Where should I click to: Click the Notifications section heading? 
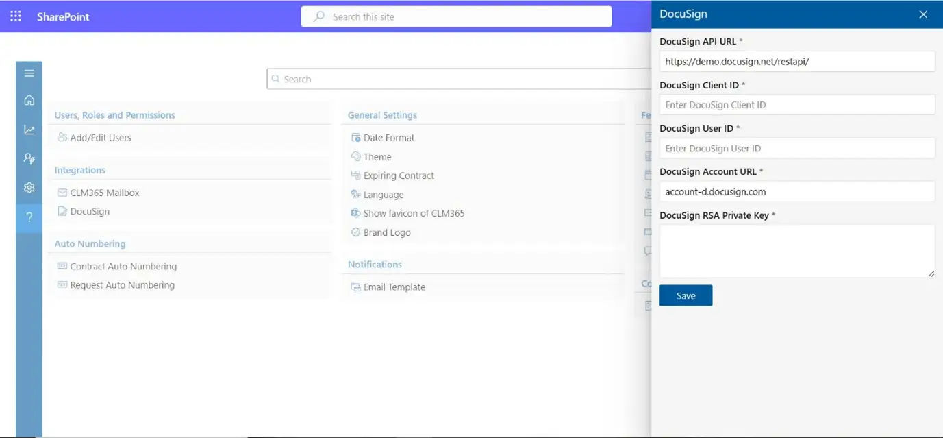375,264
